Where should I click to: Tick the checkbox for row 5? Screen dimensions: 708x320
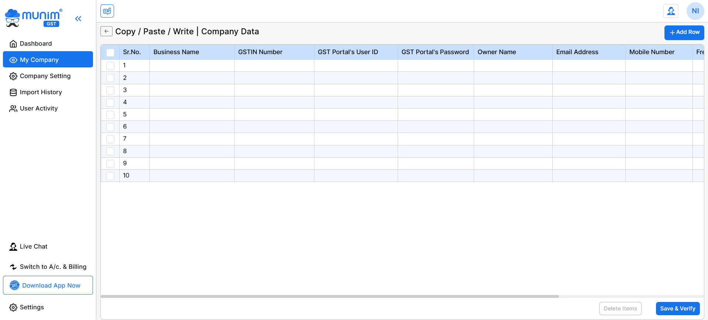[110, 115]
